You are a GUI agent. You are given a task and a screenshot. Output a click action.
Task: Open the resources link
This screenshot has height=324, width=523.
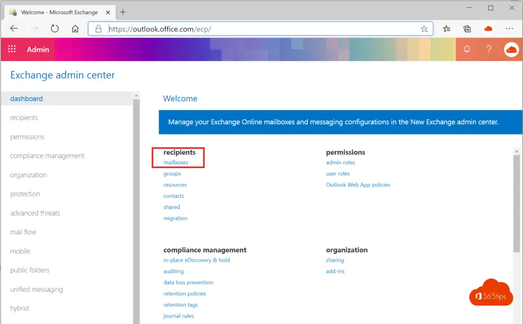coord(175,184)
